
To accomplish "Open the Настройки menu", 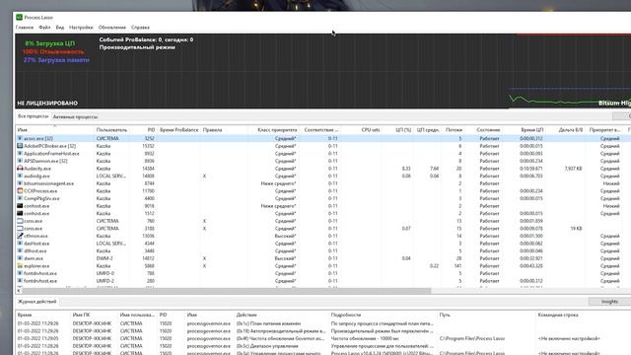I will [81, 28].
